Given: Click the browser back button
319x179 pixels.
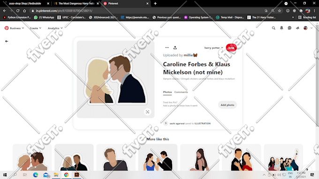Looking at the screenshot, I should (x=5, y=11).
